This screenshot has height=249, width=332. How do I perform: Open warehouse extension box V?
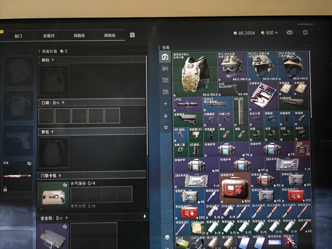(x=165, y=92)
